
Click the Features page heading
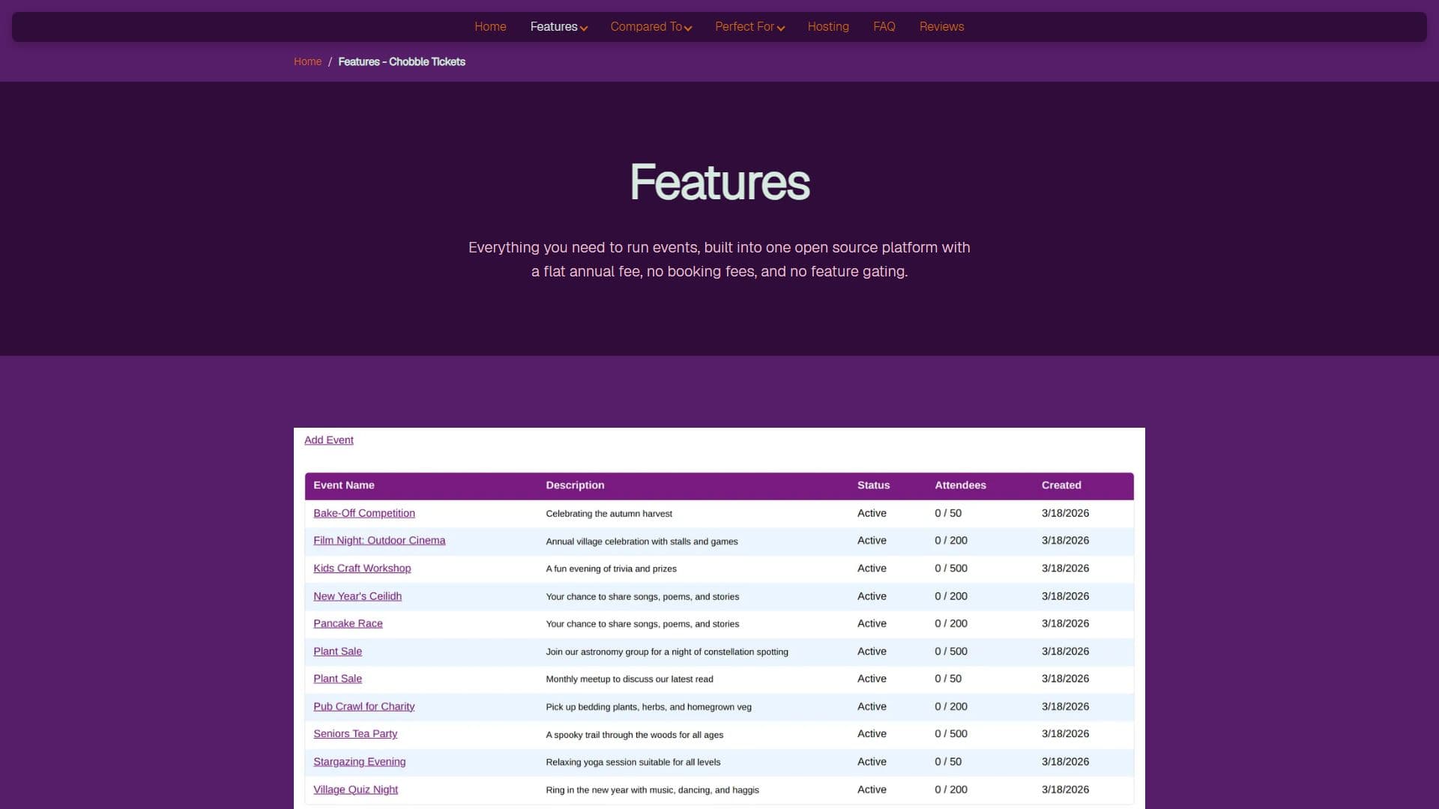(719, 182)
